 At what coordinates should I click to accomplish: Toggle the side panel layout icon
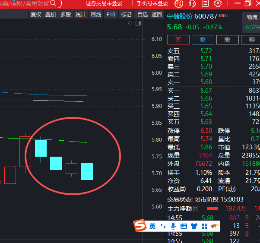click(138, 23)
